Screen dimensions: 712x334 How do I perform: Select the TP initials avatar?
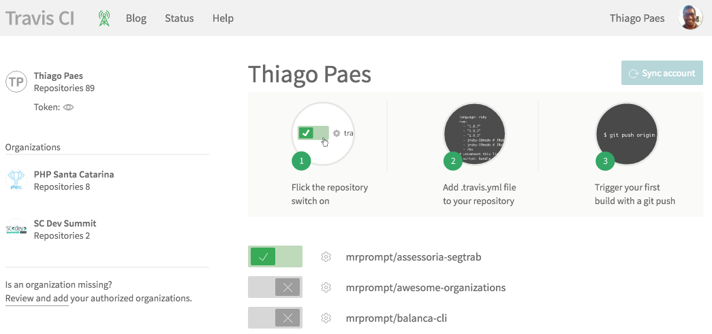pyautogui.click(x=16, y=82)
